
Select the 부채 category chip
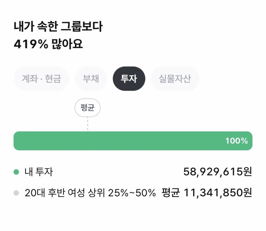tap(90, 79)
